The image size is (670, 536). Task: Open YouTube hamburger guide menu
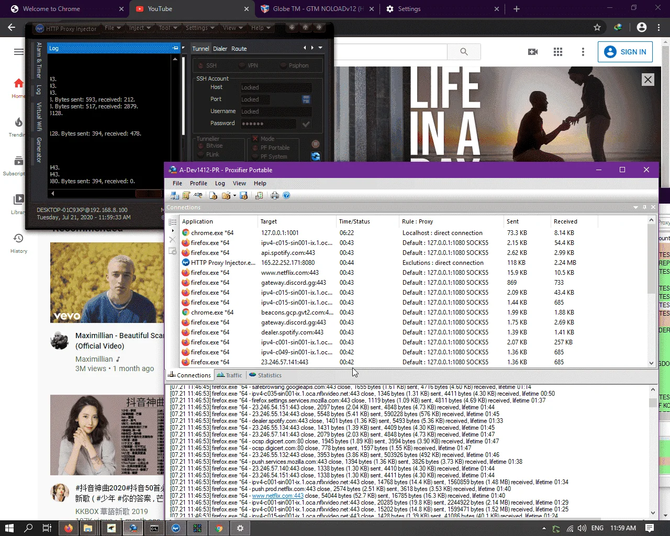(x=19, y=52)
